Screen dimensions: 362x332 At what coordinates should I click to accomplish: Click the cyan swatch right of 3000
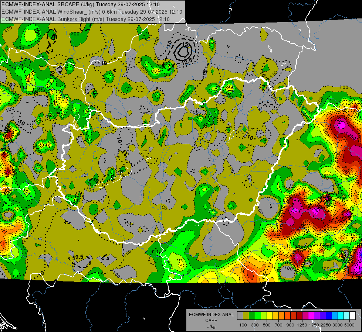341,315
